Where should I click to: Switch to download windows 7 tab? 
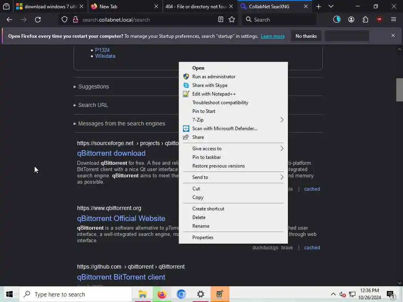[50, 7]
